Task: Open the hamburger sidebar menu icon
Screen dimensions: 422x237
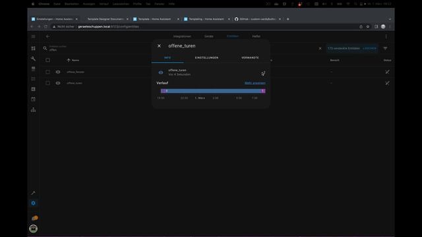Action: 34,37
